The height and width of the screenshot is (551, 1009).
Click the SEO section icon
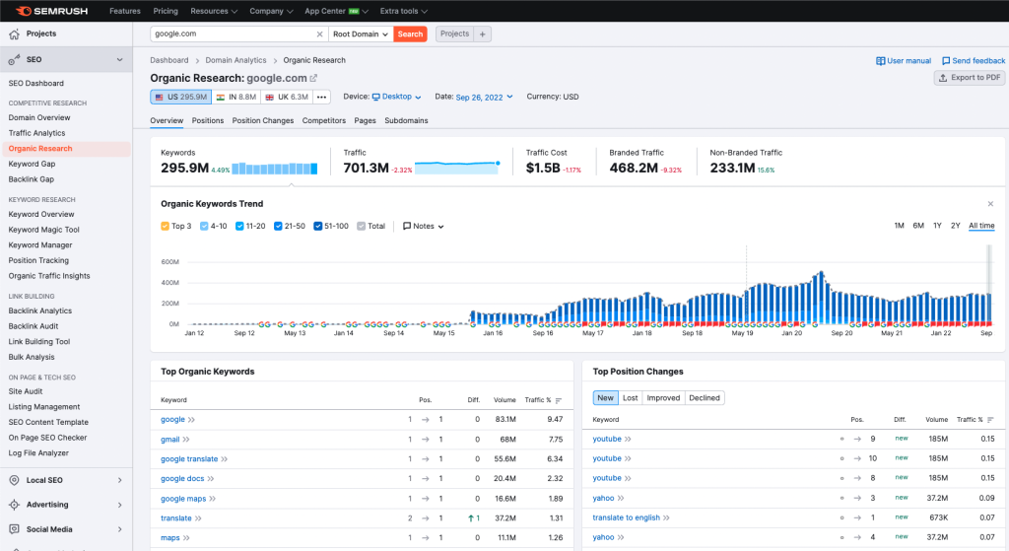coord(14,60)
